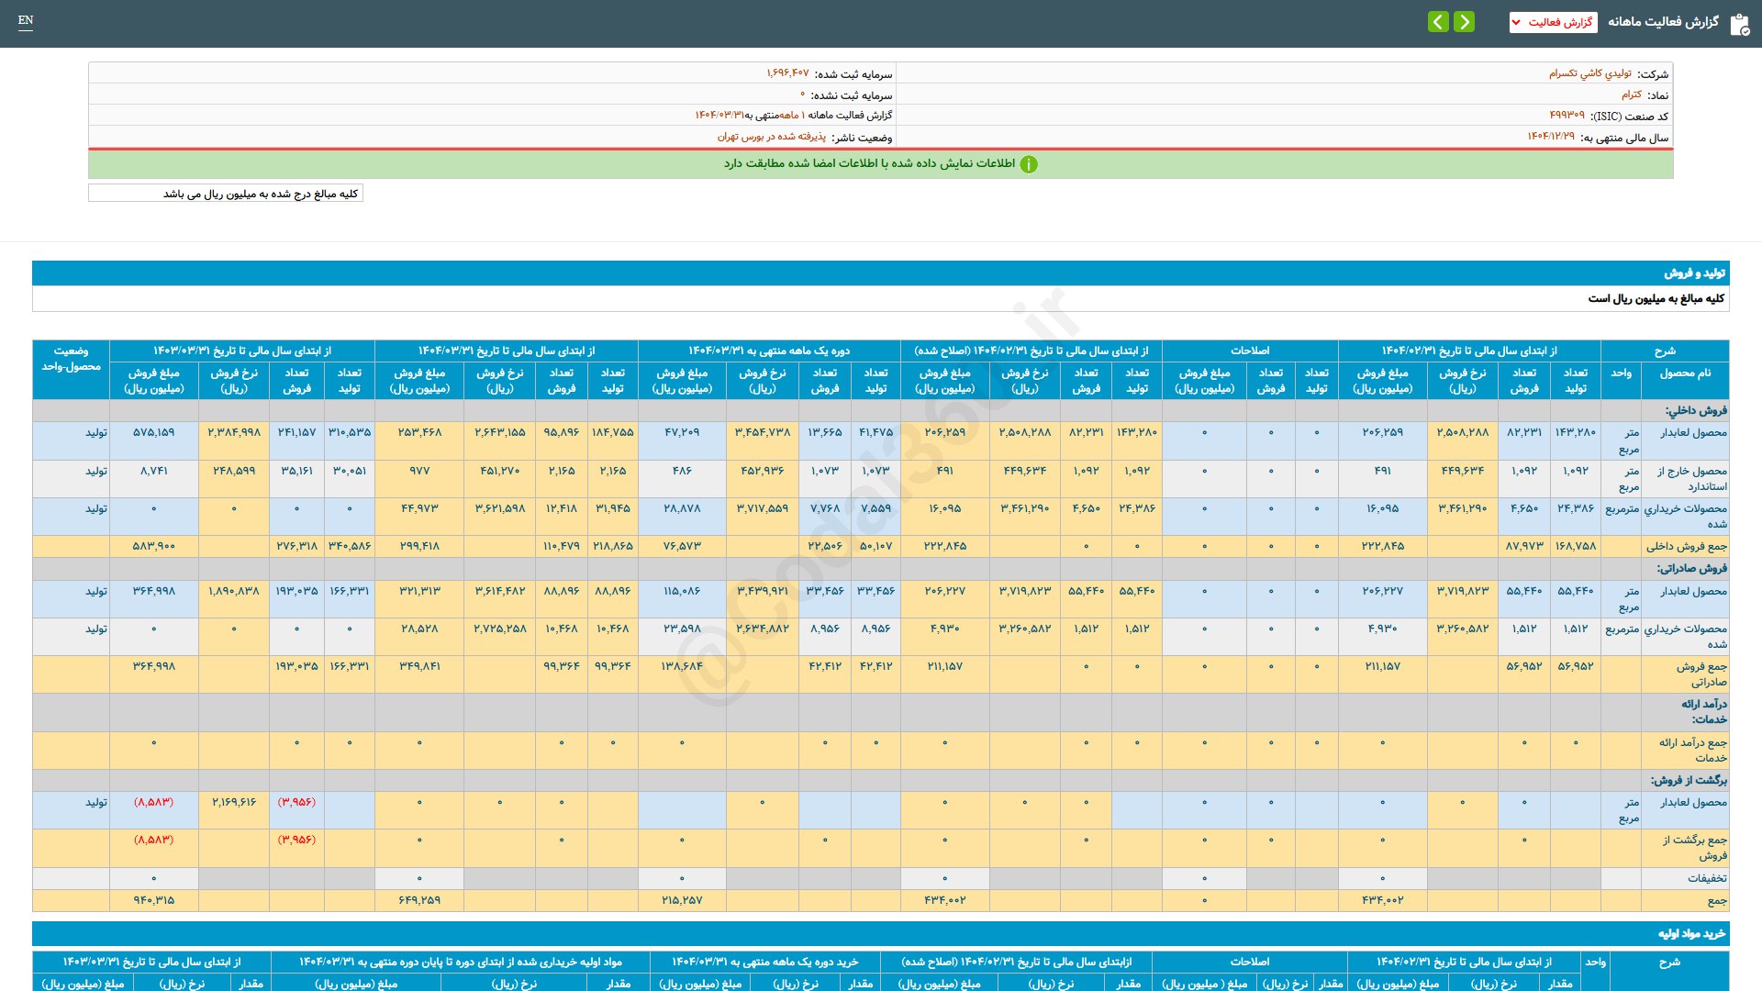The height and width of the screenshot is (991, 1762).
Task: Select the monthly total cell 215,257
Action: point(682,901)
